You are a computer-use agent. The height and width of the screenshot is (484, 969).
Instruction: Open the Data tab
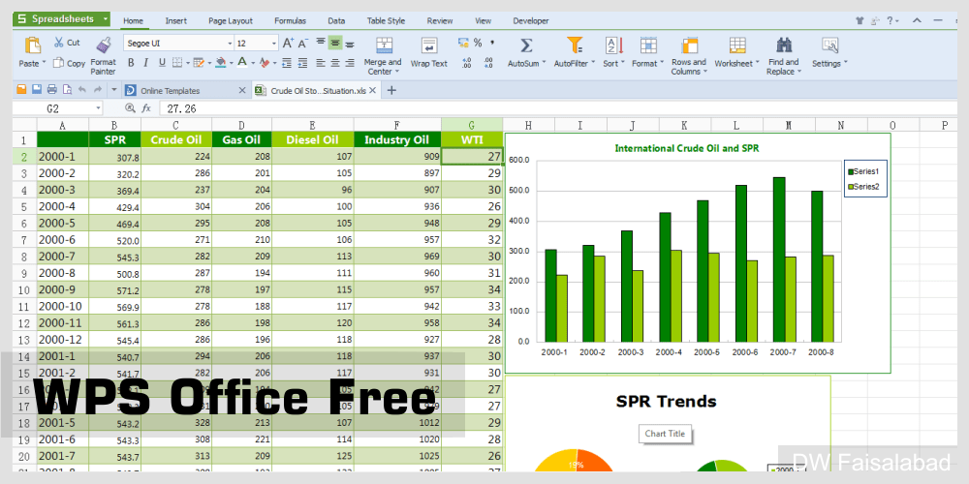click(x=336, y=21)
